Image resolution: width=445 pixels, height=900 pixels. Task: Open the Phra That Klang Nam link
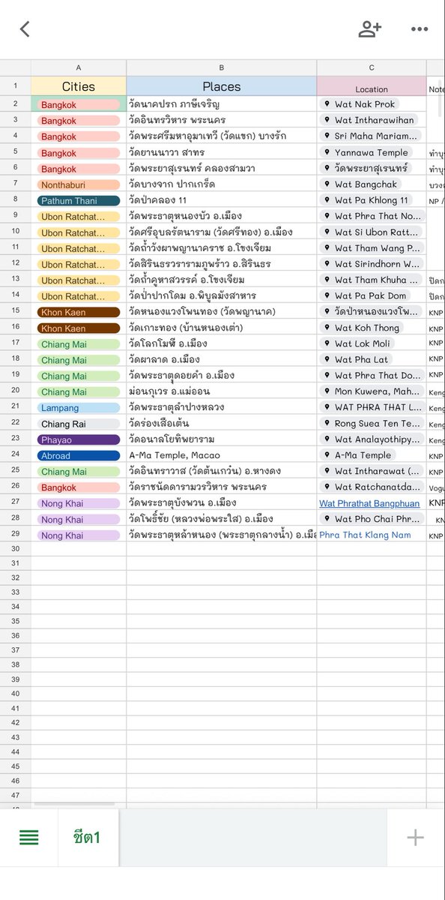pos(365,535)
